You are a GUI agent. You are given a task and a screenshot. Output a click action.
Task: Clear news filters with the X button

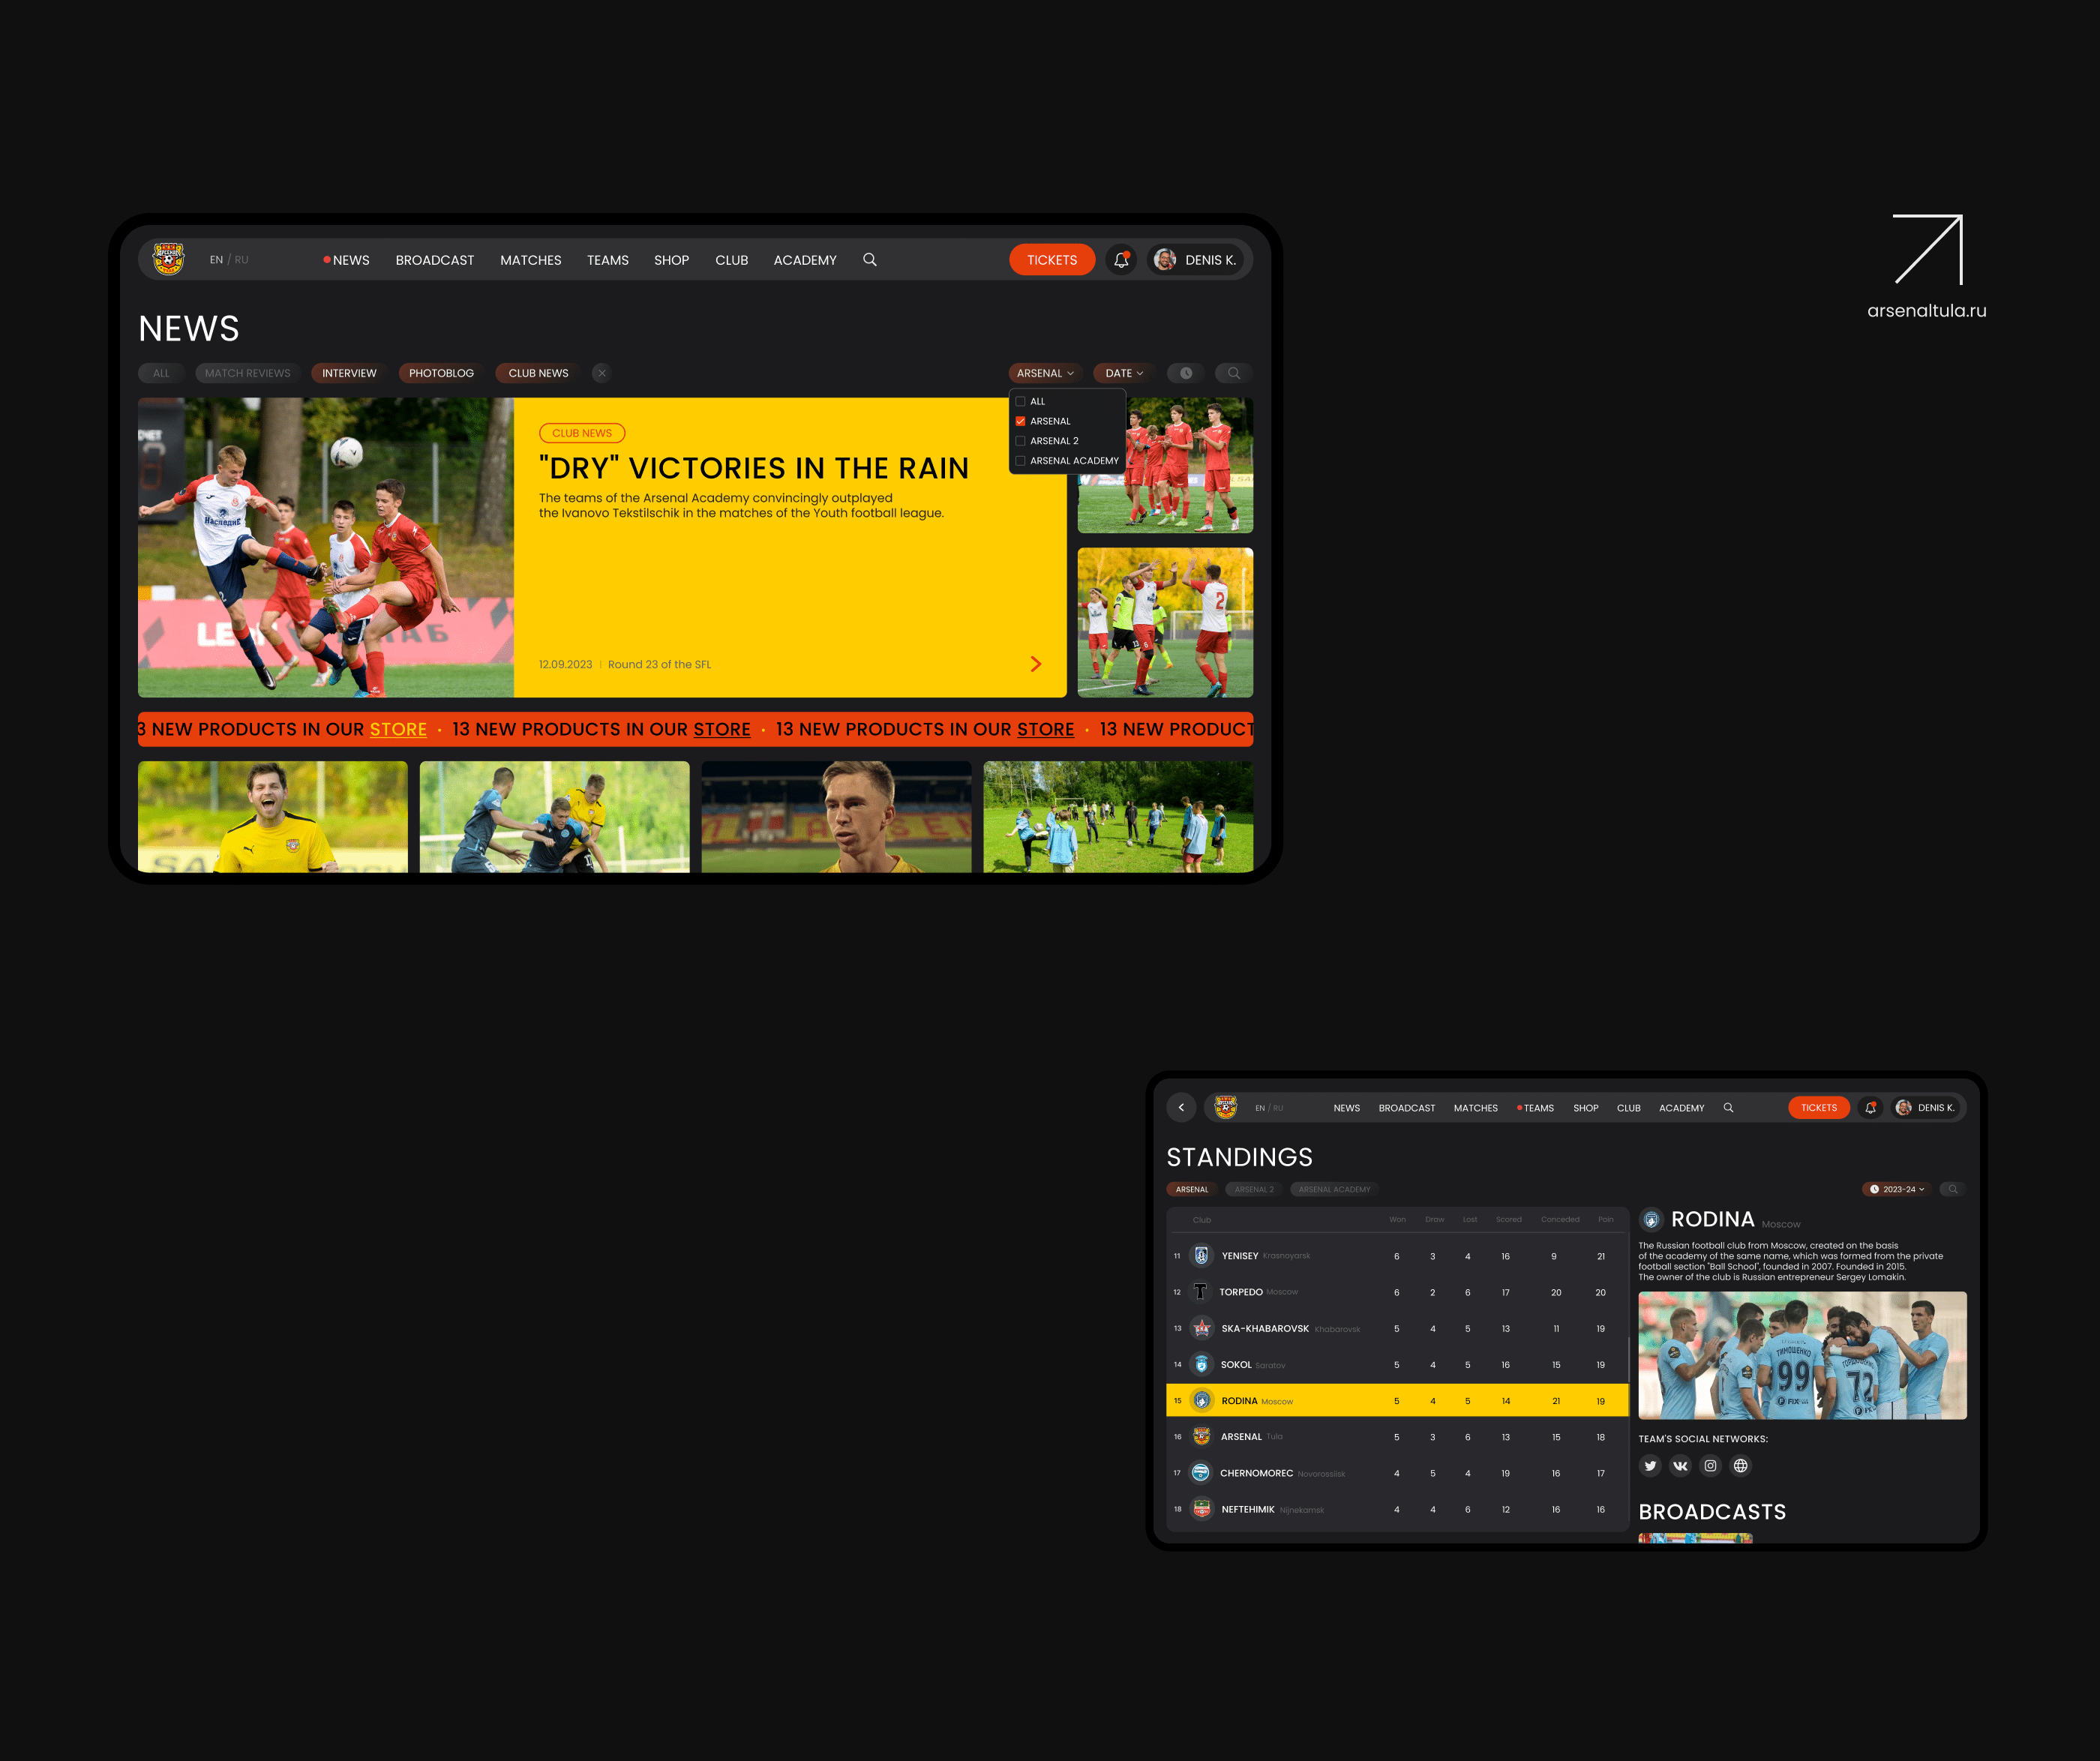(x=601, y=373)
